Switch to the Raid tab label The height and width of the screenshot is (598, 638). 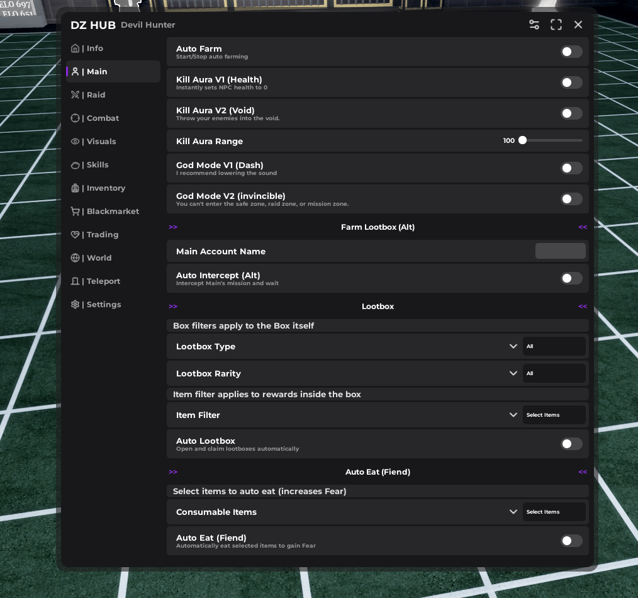click(x=96, y=95)
